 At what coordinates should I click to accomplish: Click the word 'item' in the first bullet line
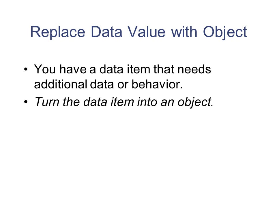pos(138,69)
